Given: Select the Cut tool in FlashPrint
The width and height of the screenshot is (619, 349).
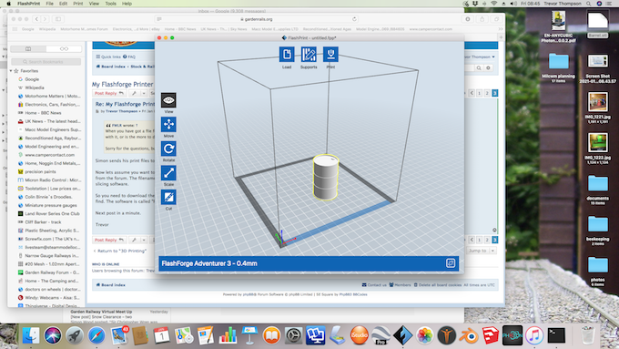Looking at the screenshot, I should click(168, 197).
